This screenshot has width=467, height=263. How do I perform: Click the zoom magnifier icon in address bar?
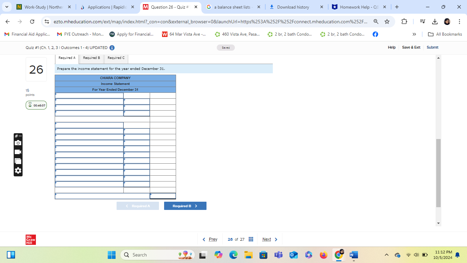(376, 22)
